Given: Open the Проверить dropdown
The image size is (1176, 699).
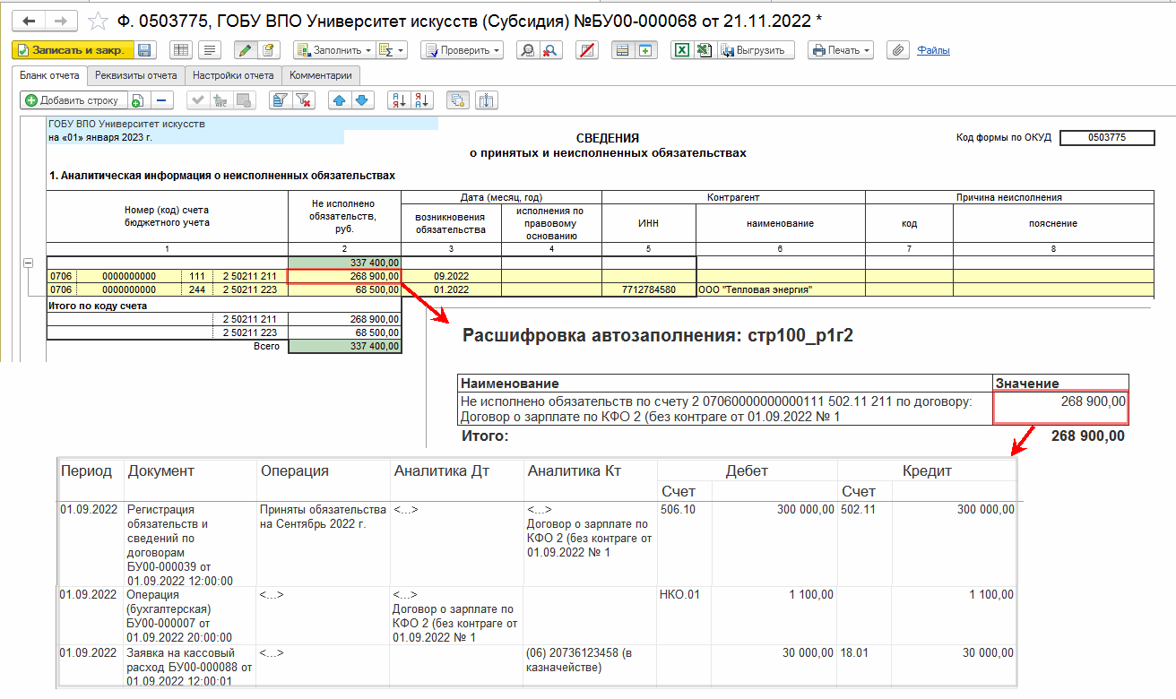Looking at the screenshot, I should click(x=463, y=50).
